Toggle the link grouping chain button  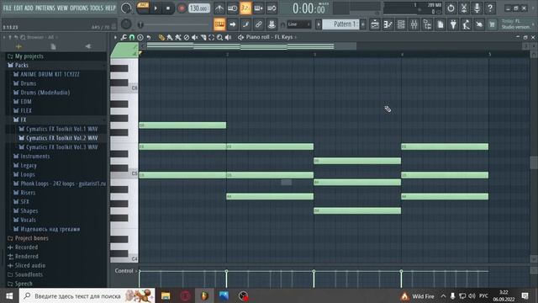pyautogui.click(x=259, y=24)
